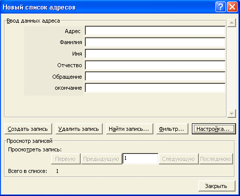Select the Отчество input box

(x=155, y=65)
